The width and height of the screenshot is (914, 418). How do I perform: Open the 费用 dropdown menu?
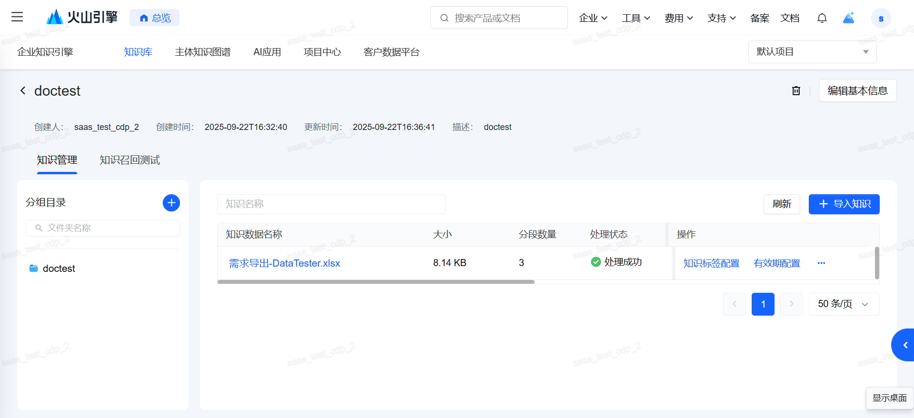[678, 18]
